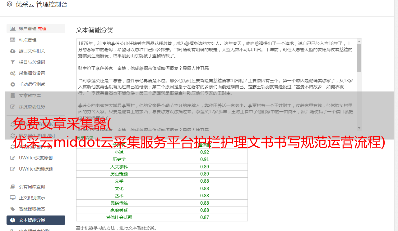Select the 其他社会话题 category cell

119,217
